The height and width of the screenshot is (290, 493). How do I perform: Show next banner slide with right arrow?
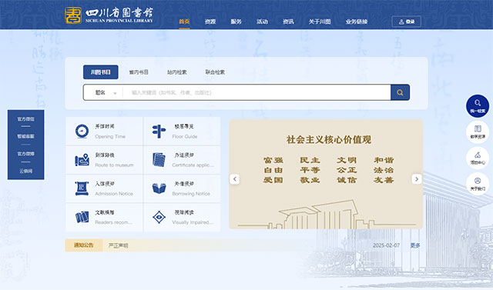point(417,179)
